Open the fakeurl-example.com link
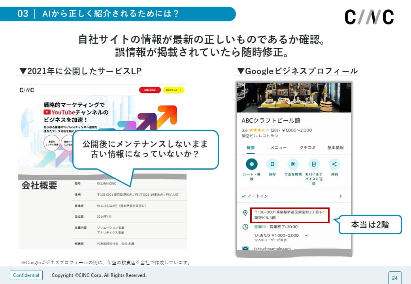This screenshot has height=284, width=411. pos(272,248)
